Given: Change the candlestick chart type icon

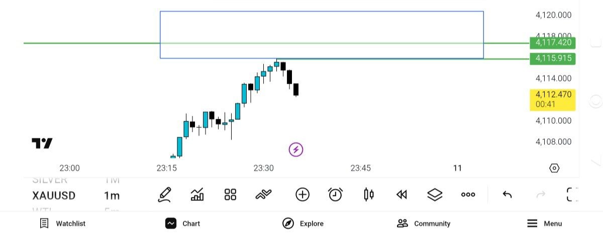Looking at the screenshot, I should point(369,194).
